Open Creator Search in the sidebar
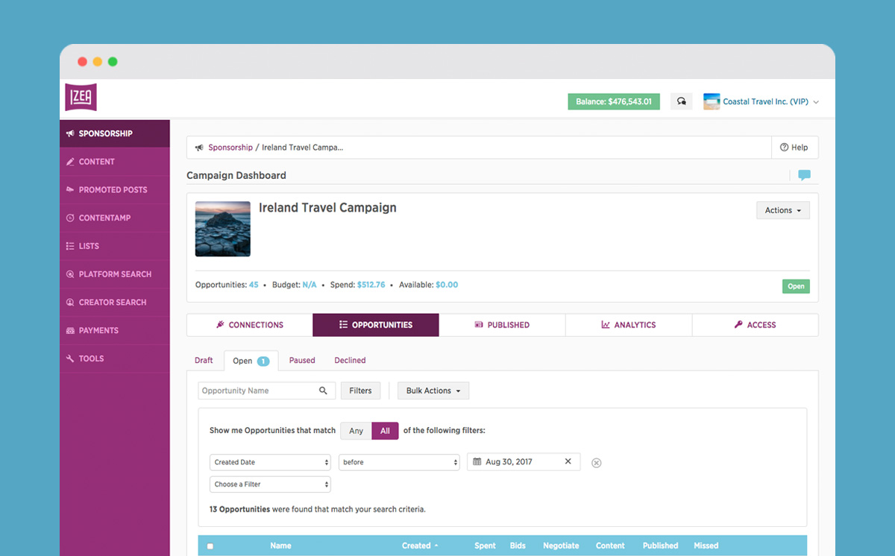 [x=115, y=303]
